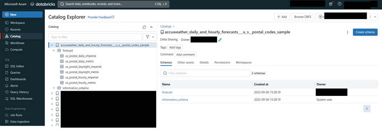The height and width of the screenshot is (132, 382).
Task: Select us_postal_daily_metric table
Action: (x=79, y=61)
